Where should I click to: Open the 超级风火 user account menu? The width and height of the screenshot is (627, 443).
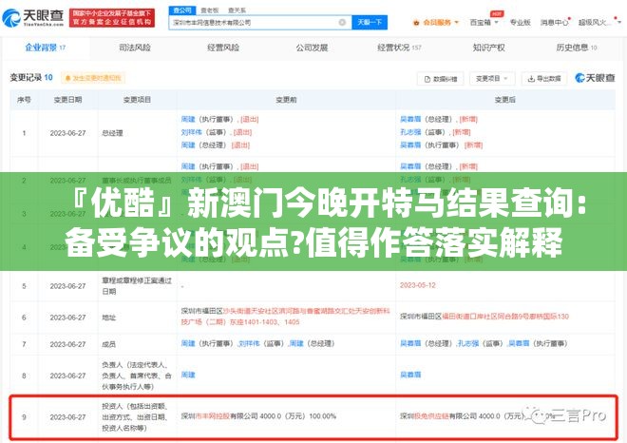pyautogui.click(x=598, y=23)
